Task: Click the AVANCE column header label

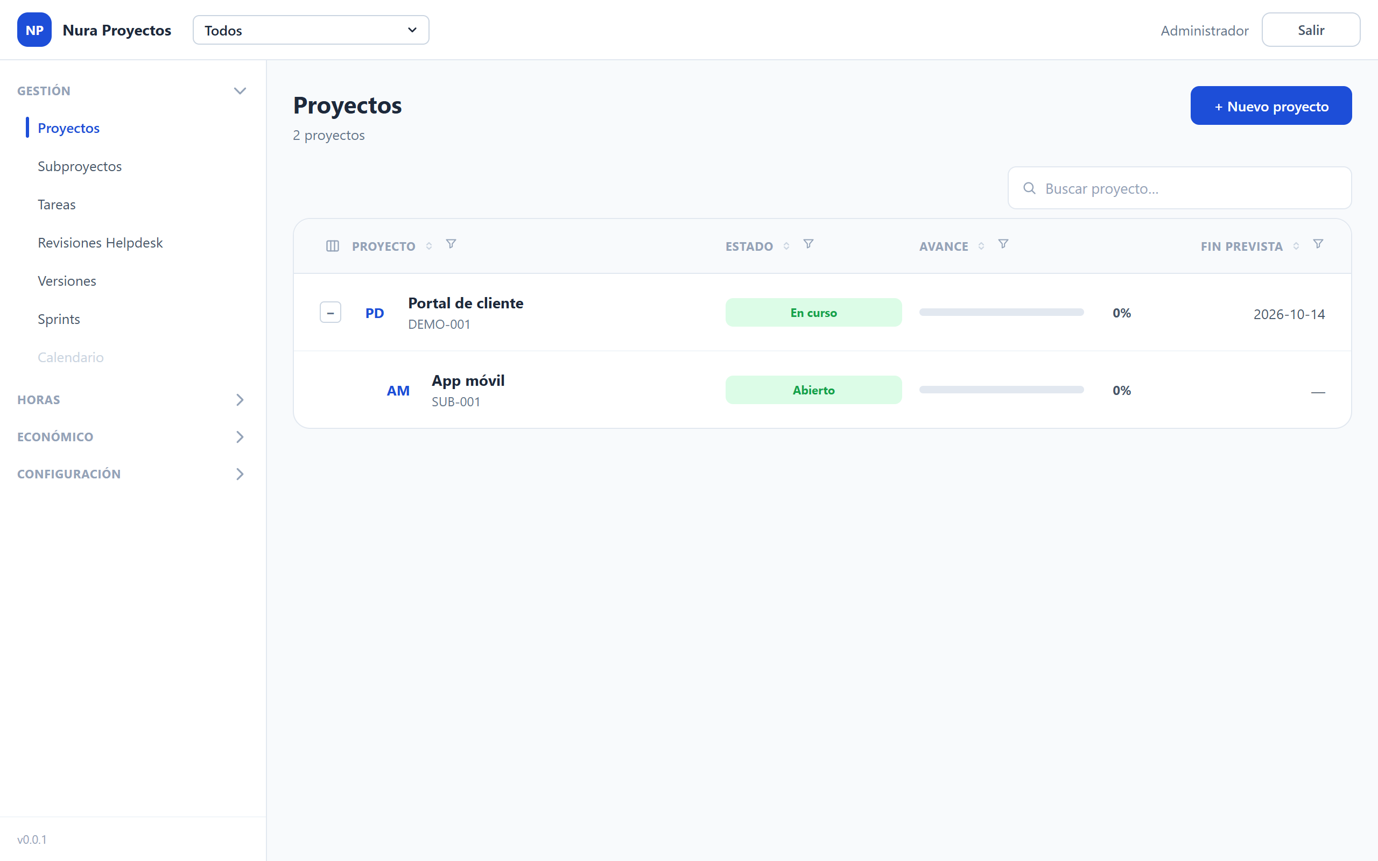Action: pyautogui.click(x=944, y=246)
